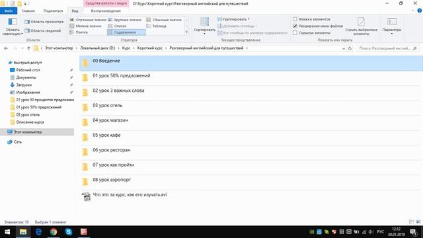Screen dimensions: 423x238
Task: Click the РУС language indicator
Action: [381, 232]
